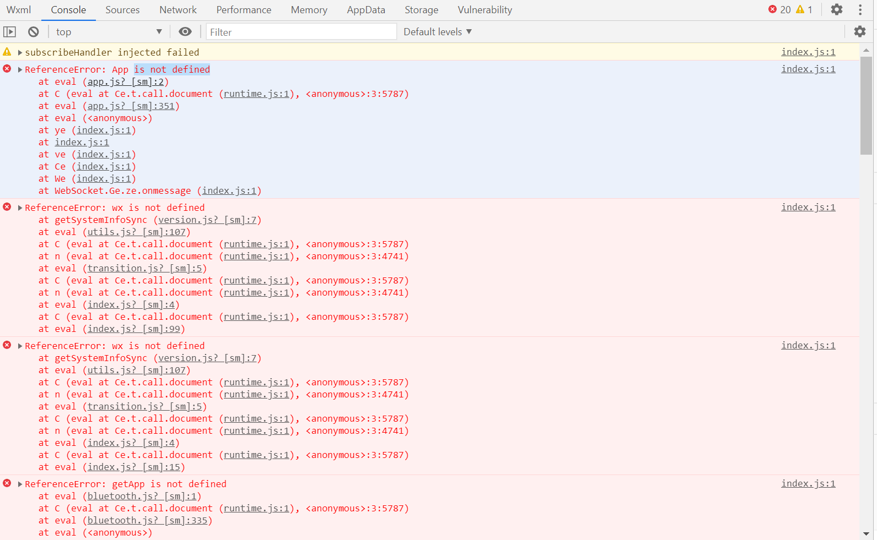
Task: Open console settings gear beside Default levels
Action: (x=860, y=32)
